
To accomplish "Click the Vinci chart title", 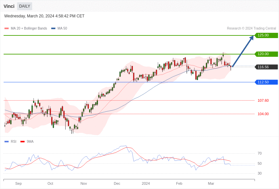I will click(x=9, y=6).
